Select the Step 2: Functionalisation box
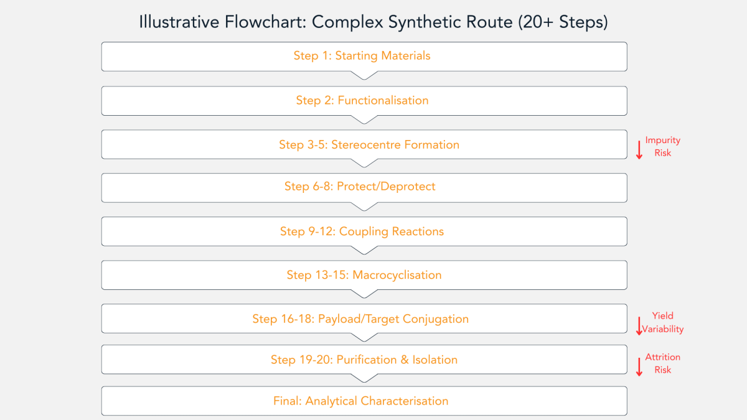The width and height of the screenshot is (747, 420). point(364,100)
